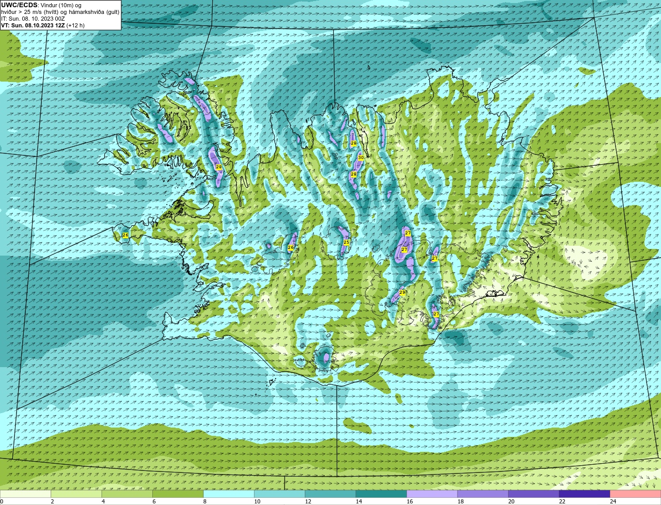The width and height of the screenshot is (661, 505).
Task: Pick the 4–6 m/s legend swatch
Action: pos(128,494)
